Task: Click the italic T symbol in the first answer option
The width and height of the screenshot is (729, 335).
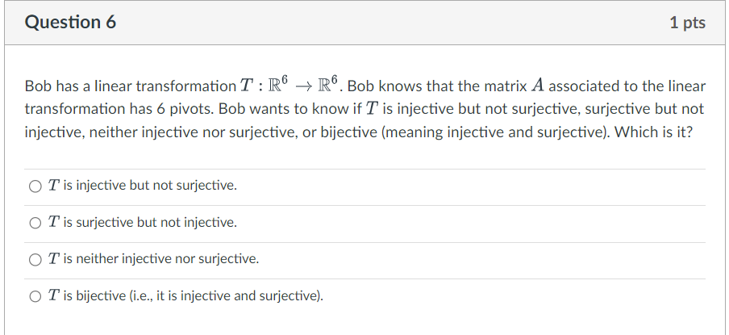Action: pyautogui.click(x=54, y=185)
